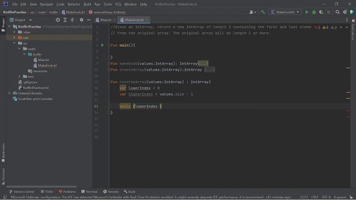Open editor tab options kebab menu
The width and height of the screenshot is (356, 200).
347,20
